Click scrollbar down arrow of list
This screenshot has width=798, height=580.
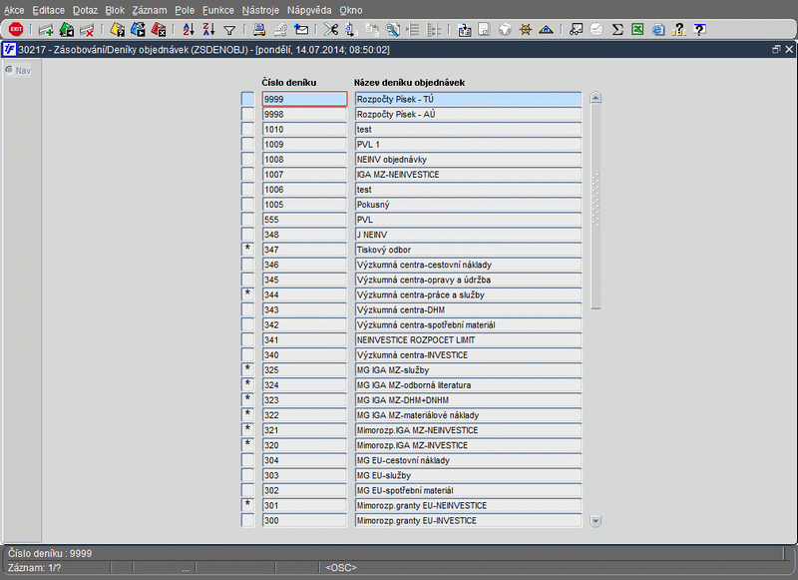pos(596,521)
